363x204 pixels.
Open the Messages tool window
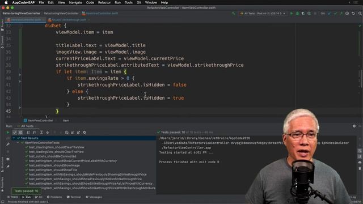[94, 197]
